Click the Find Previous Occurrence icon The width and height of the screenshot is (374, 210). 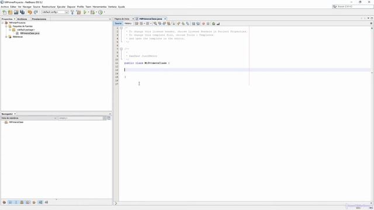(160, 23)
